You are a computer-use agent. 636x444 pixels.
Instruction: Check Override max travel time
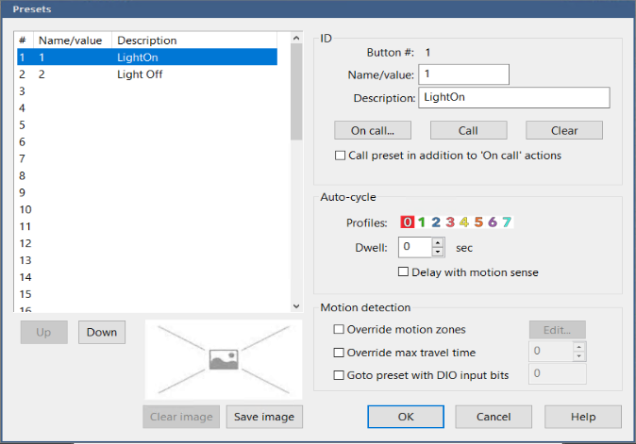tap(340, 353)
